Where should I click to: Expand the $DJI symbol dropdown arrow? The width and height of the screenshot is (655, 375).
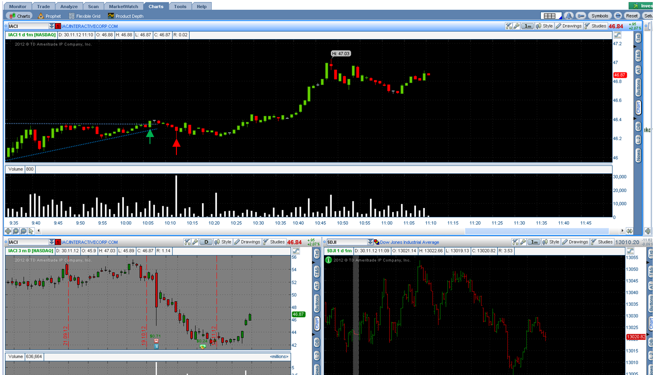[370, 242]
